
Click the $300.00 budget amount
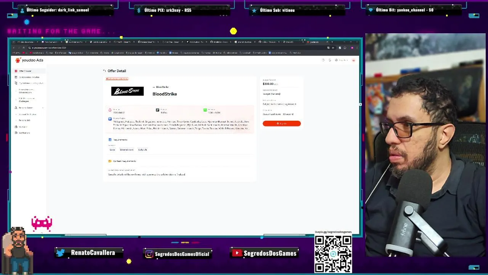click(x=268, y=84)
